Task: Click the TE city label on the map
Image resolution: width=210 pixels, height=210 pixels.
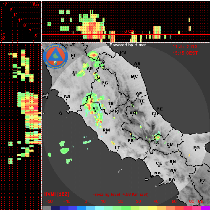Action: pyautogui.click(x=142, y=101)
